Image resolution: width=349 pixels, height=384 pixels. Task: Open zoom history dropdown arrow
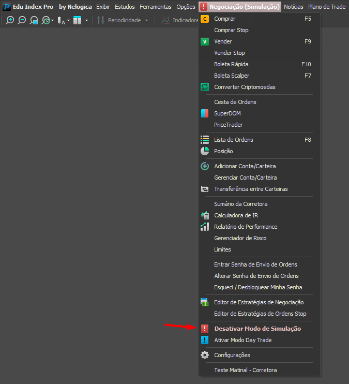52,21
